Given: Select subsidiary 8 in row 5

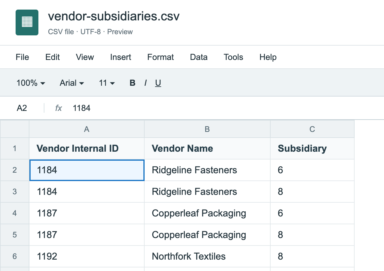Looking at the screenshot, I should pos(312,235).
